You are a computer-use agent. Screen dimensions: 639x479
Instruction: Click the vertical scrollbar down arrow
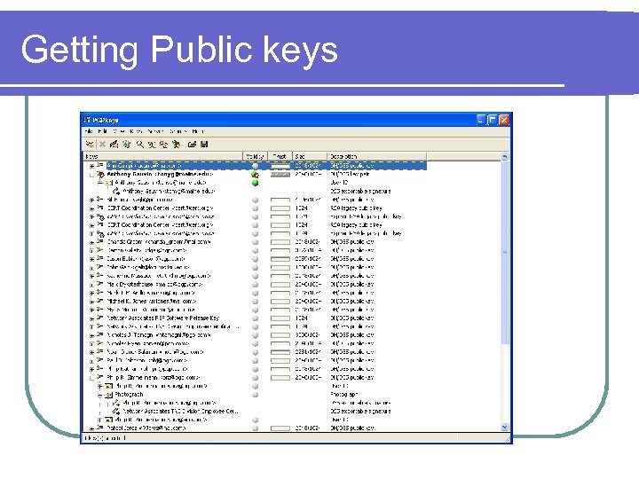click(x=504, y=427)
